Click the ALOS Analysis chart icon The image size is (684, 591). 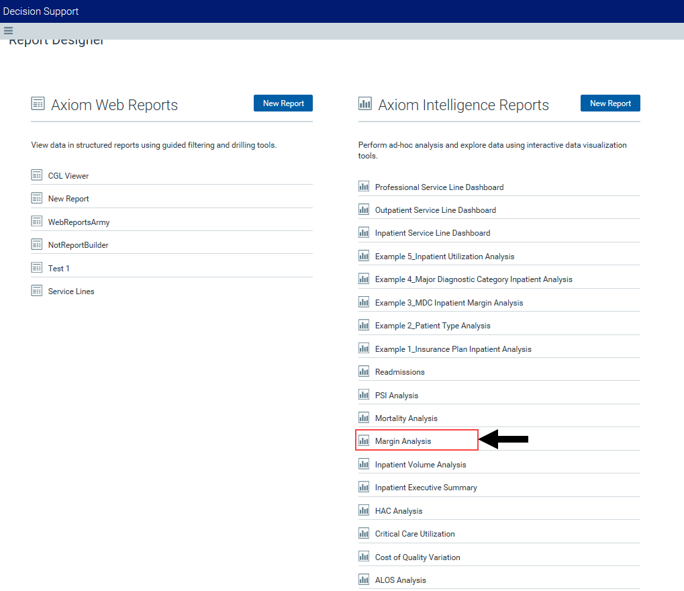(364, 580)
